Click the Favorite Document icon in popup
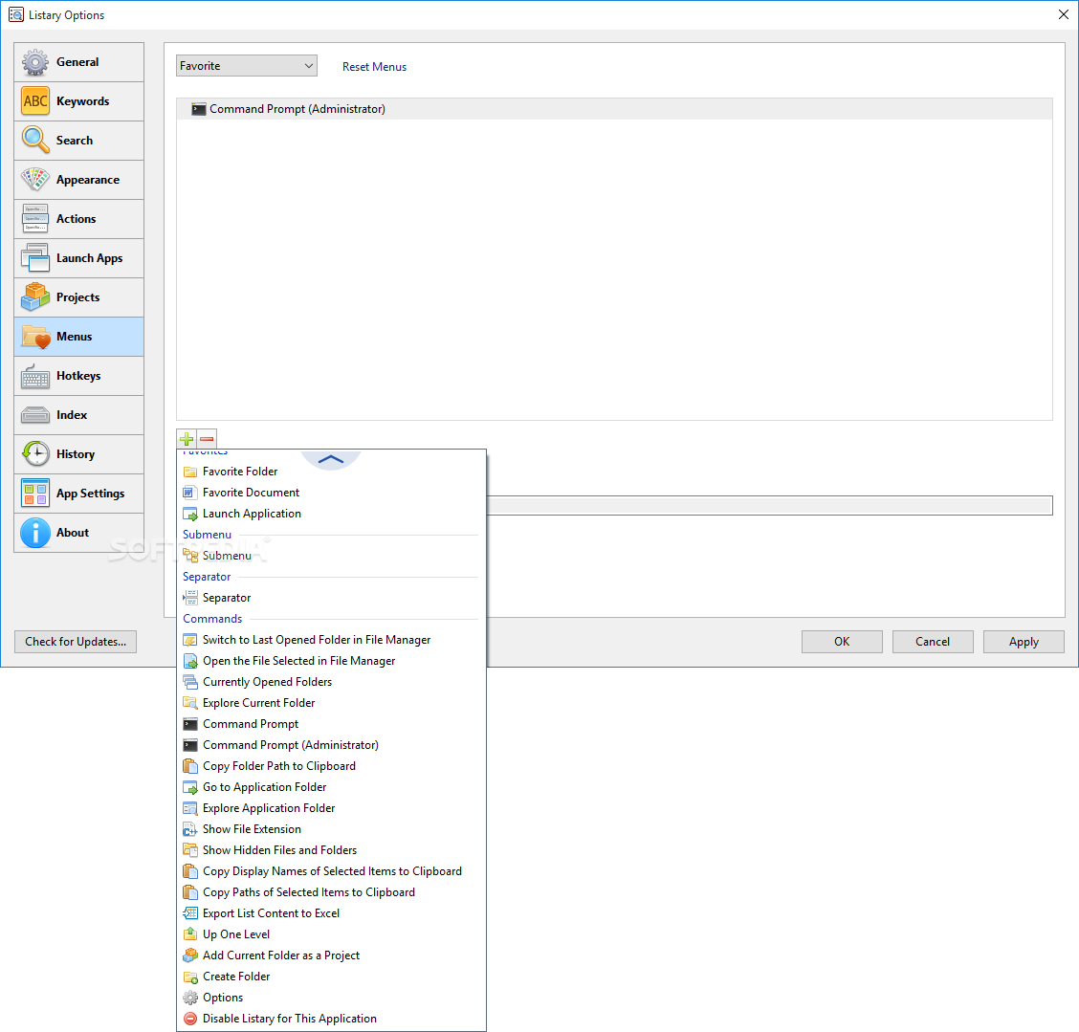Viewport: 1079px width, 1032px height. coord(190,493)
